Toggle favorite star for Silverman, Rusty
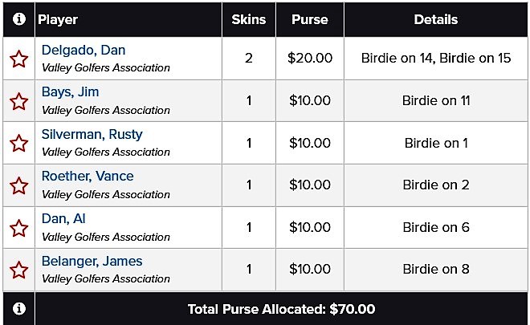Image resolution: width=530 pixels, height=325 pixels. coord(19,144)
